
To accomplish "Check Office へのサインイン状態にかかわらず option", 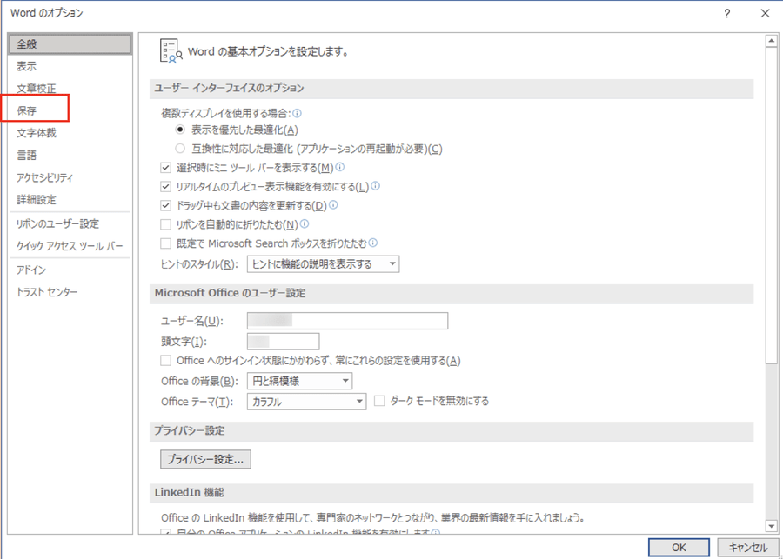I will (x=166, y=361).
